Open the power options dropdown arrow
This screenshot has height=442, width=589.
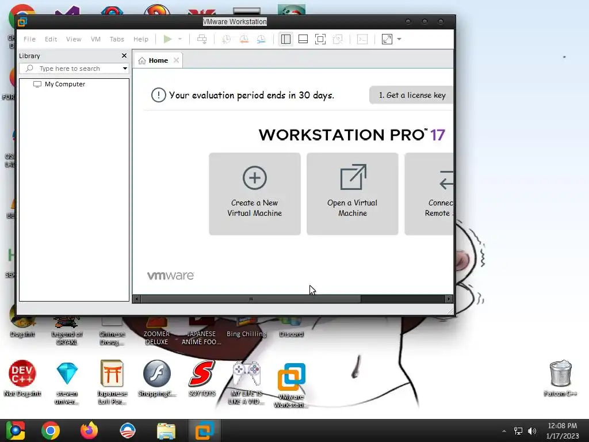click(180, 39)
